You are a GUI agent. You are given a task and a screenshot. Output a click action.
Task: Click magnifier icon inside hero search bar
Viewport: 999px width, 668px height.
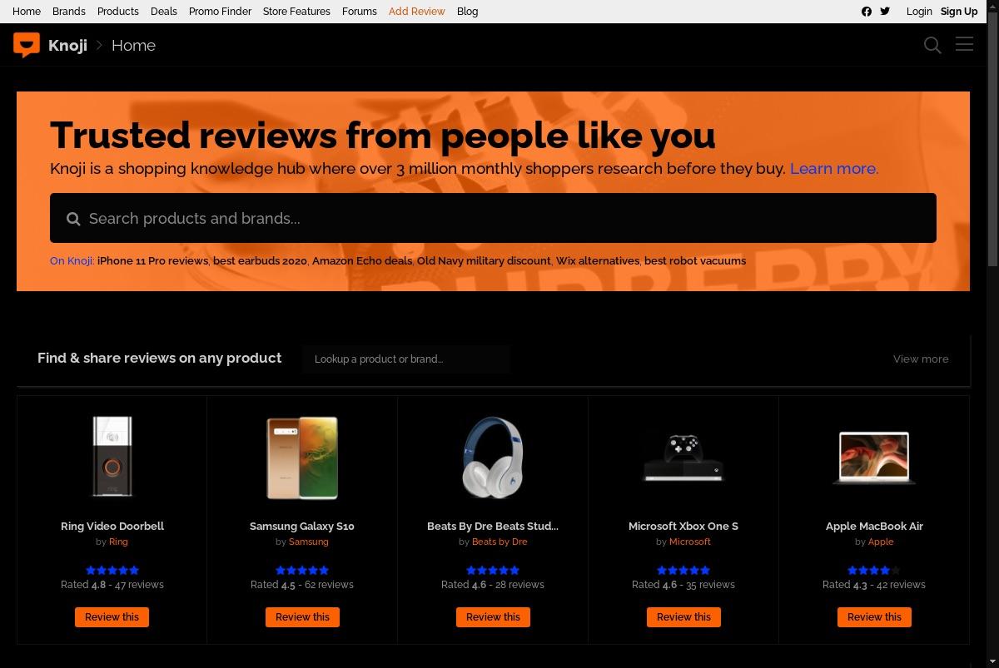point(73,219)
